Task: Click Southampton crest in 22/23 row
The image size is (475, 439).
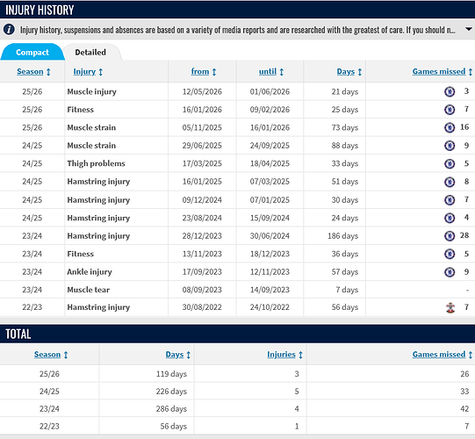Action: [x=450, y=307]
